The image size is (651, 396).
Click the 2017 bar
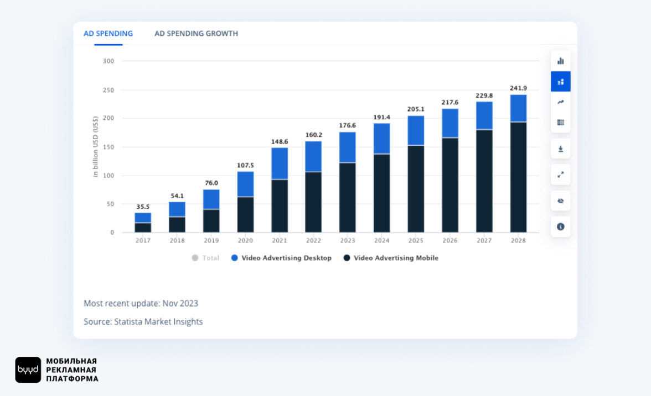pyautogui.click(x=143, y=223)
